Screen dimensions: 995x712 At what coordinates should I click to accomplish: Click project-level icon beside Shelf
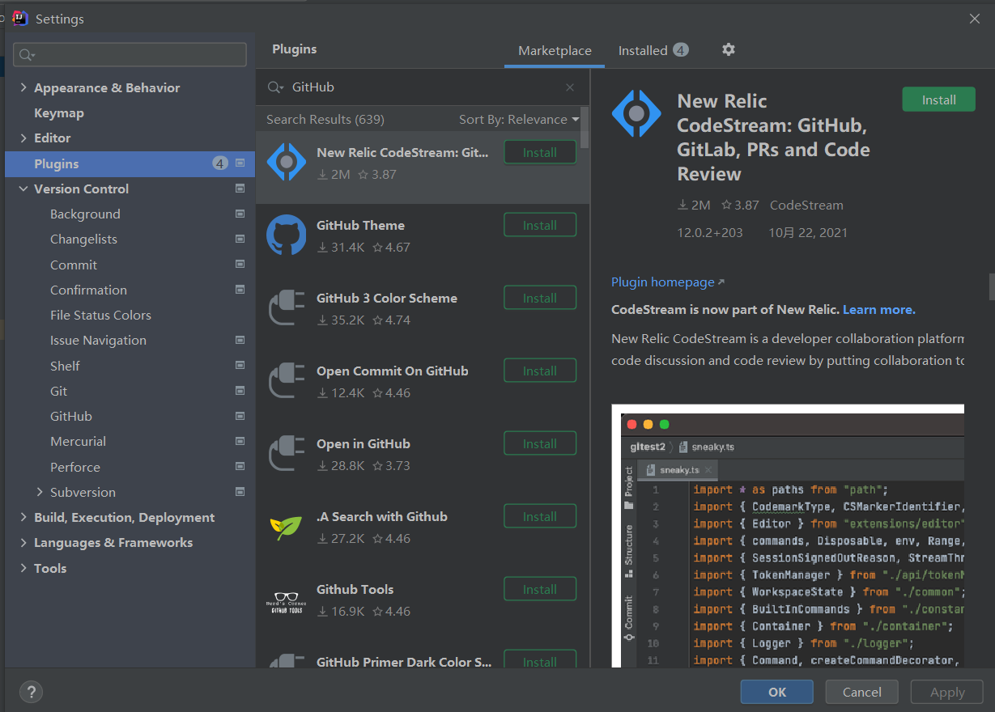(x=240, y=366)
